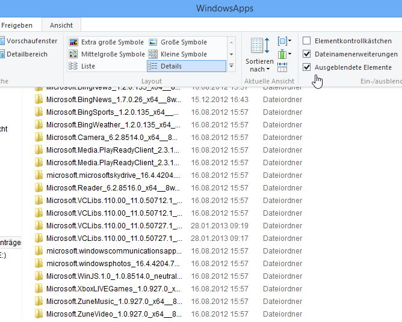This screenshot has height=322, width=402.
Task: Click folder icon of microsoft.windowscommunicationsapp row
Action: [x=39, y=251]
